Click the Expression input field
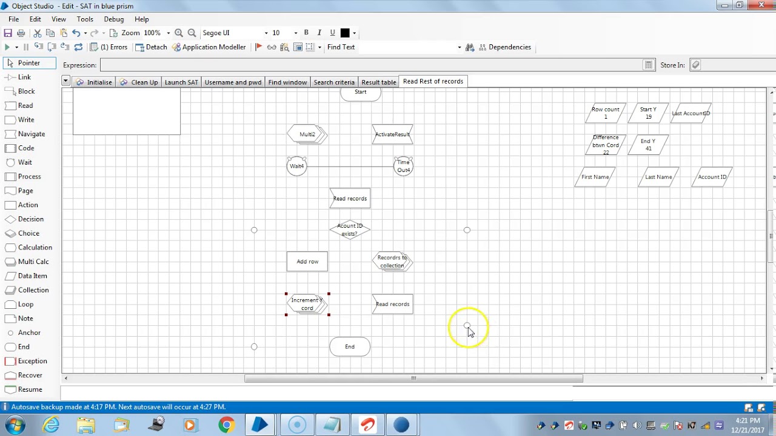 (371, 65)
